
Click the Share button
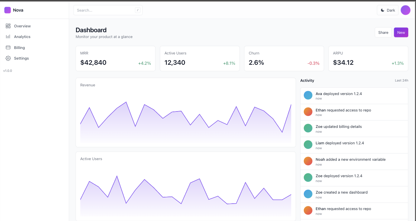point(383,33)
